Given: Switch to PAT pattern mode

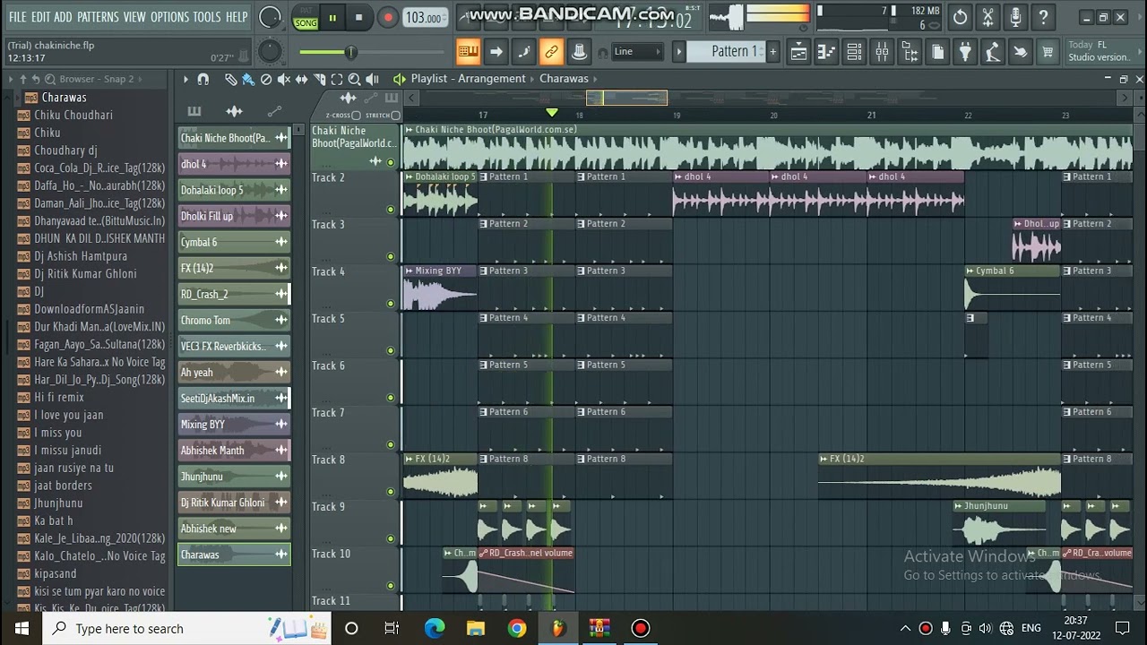Looking at the screenshot, I should point(306,11).
